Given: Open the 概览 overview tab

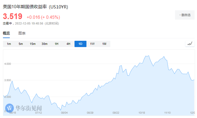Looking at the screenshot, I should 6,33.
